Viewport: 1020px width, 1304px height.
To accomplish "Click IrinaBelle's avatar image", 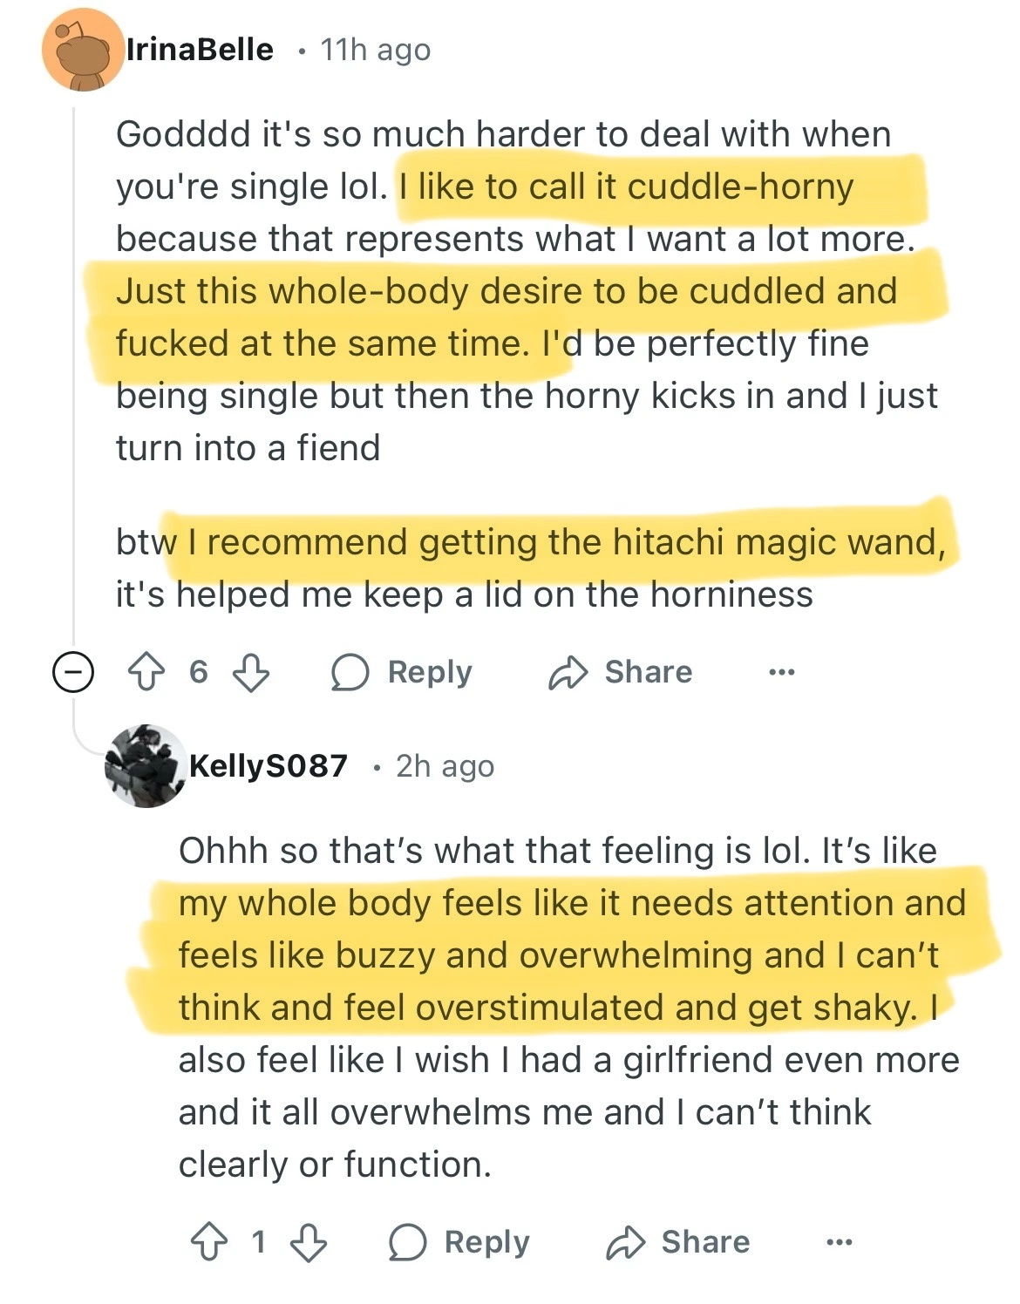I will click(82, 51).
